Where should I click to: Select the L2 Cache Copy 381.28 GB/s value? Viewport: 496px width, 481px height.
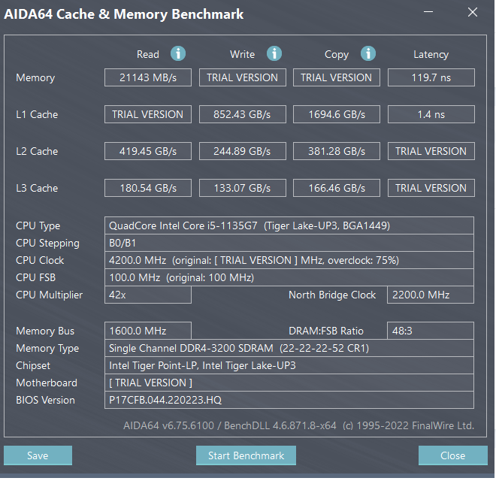[x=337, y=151]
